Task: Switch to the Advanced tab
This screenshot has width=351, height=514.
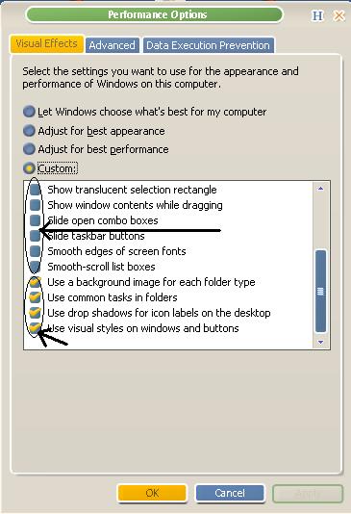Action: tap(112, 45)
